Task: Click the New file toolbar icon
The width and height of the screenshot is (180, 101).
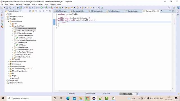Action: coord(2,8)
